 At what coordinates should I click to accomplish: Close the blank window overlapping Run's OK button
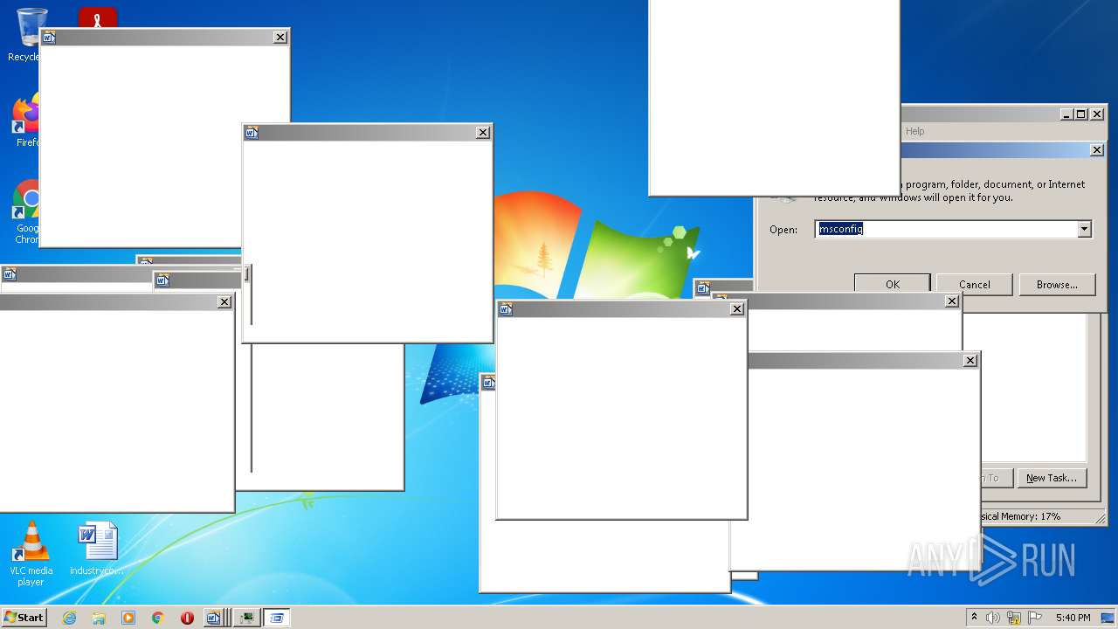[x=952, y=301]
